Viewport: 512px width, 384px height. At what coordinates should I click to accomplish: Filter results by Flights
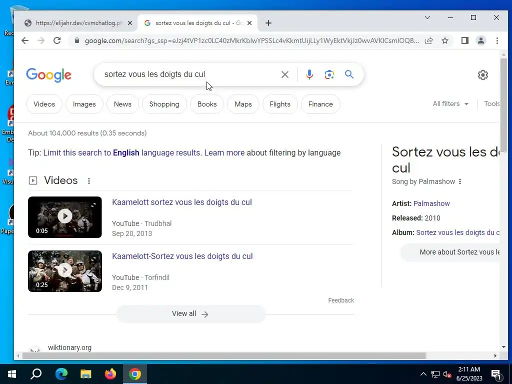(280, 104)
